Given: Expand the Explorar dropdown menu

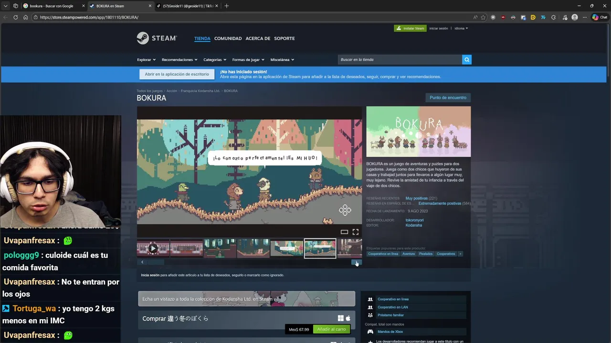Looking at the screenshot, I should tap(146, 60).
